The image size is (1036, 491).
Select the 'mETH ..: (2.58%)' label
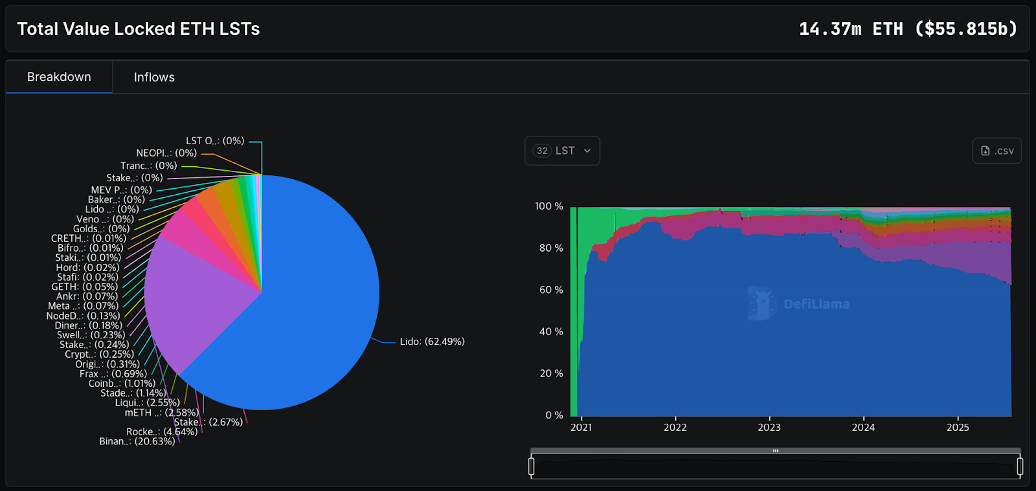(x=162, y=412)
